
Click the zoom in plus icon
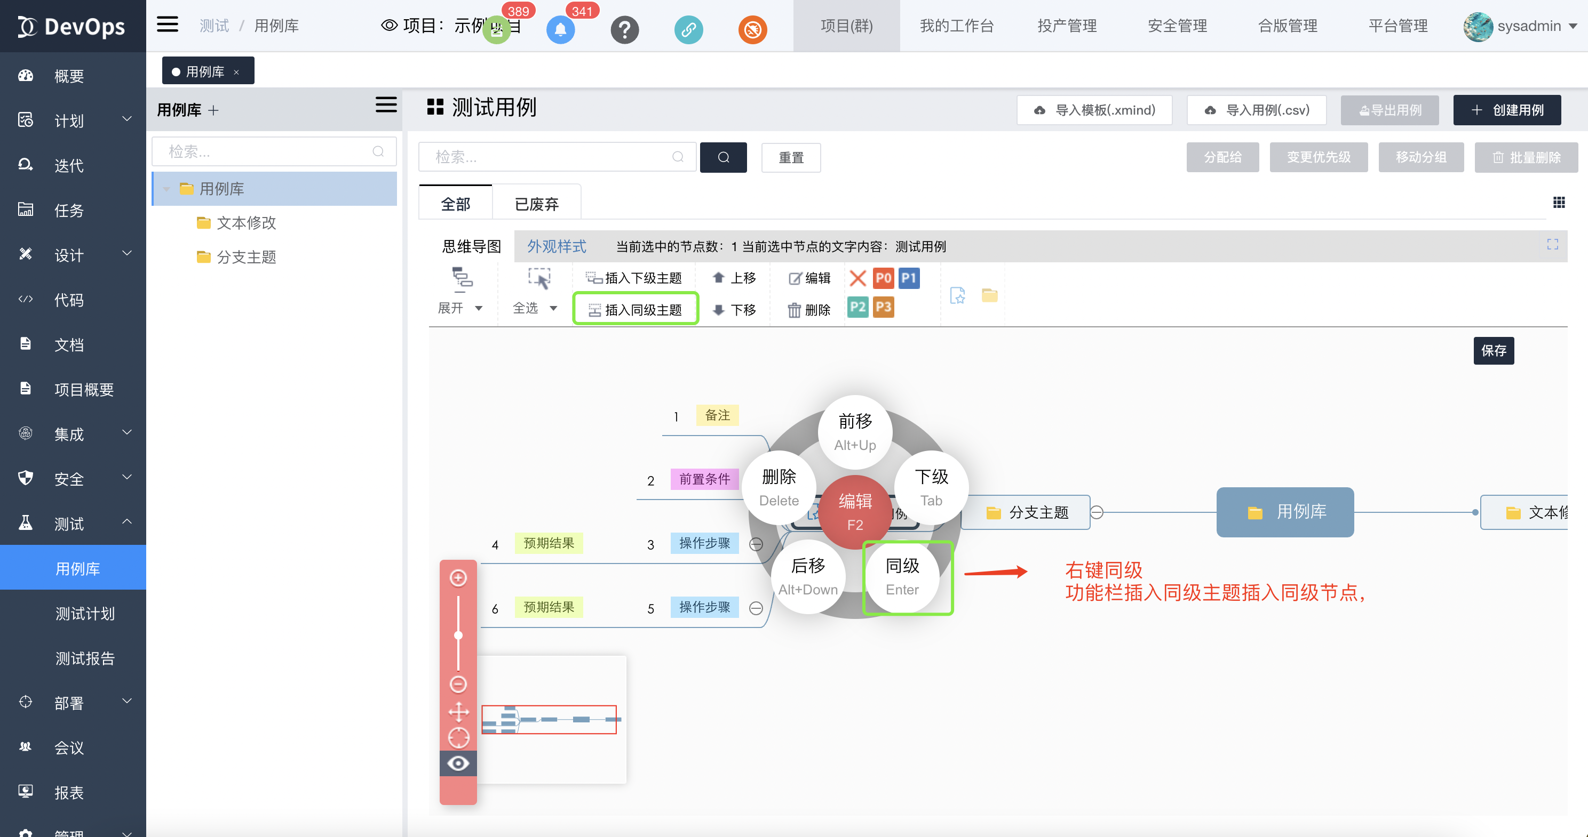(x=458, y=578)
